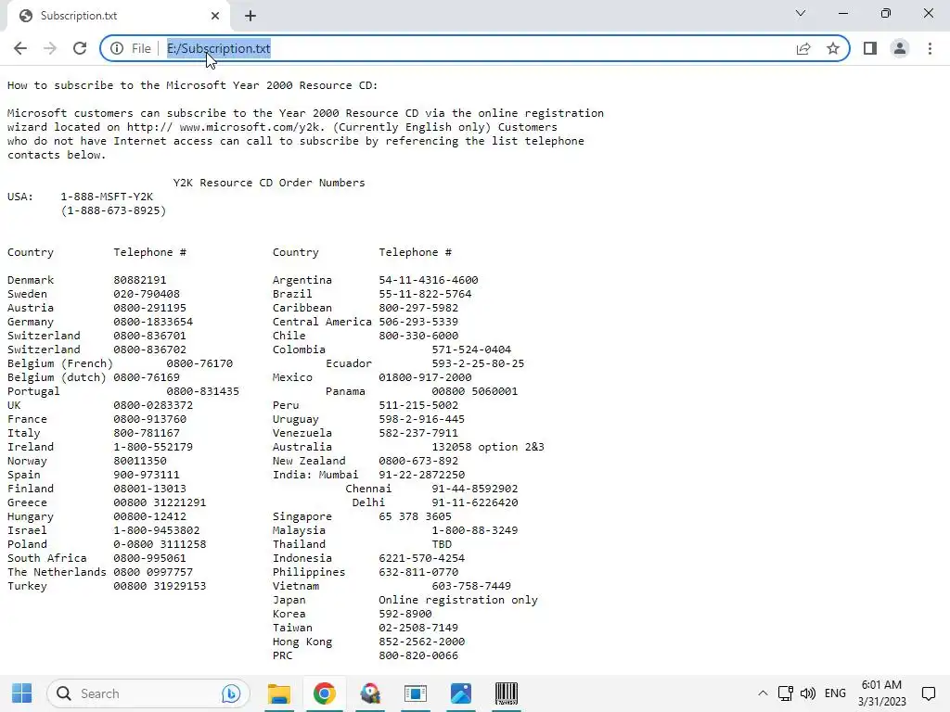Click the text 'Belgium (French)'
This screenshot has height=712, width=950.
tap(60, 363)
